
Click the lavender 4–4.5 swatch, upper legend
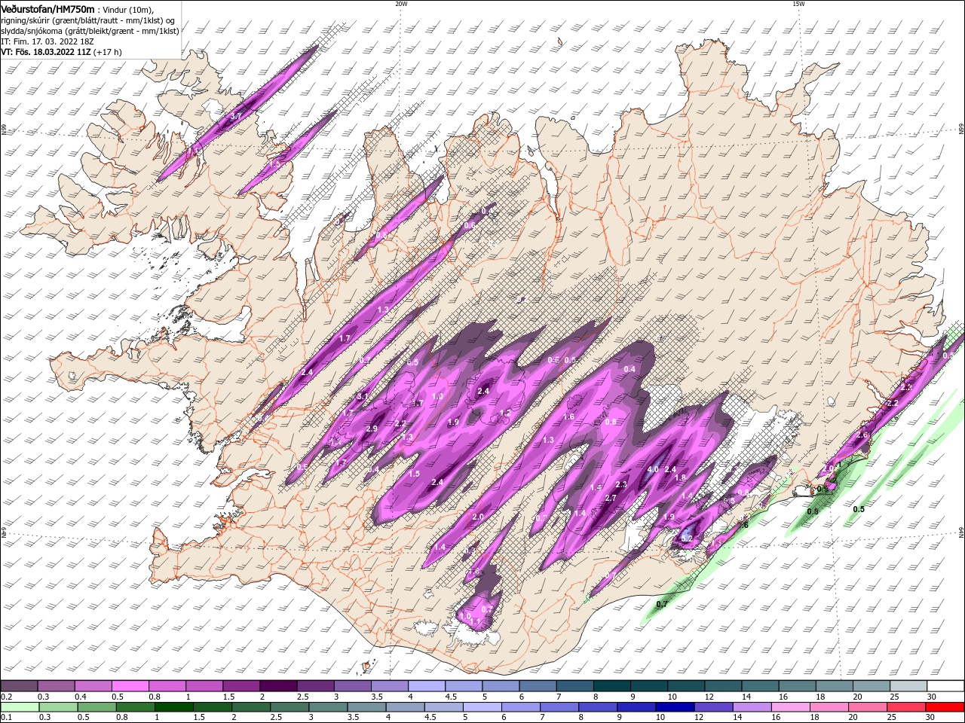point(427,686)
